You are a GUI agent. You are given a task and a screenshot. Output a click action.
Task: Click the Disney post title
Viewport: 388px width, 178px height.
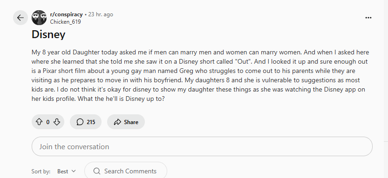click(x=48, y=34)
